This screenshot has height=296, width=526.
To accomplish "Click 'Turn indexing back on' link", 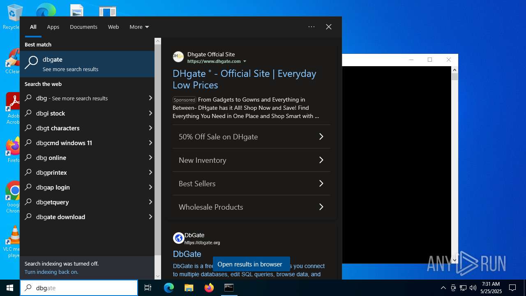I will pos(51,272).
